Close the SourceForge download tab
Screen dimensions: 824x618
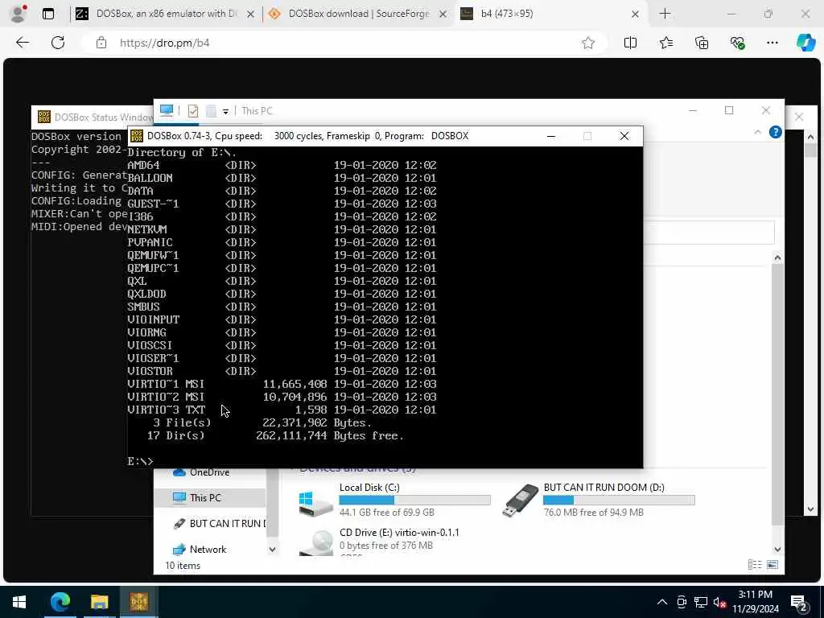(x=443, y=14)
